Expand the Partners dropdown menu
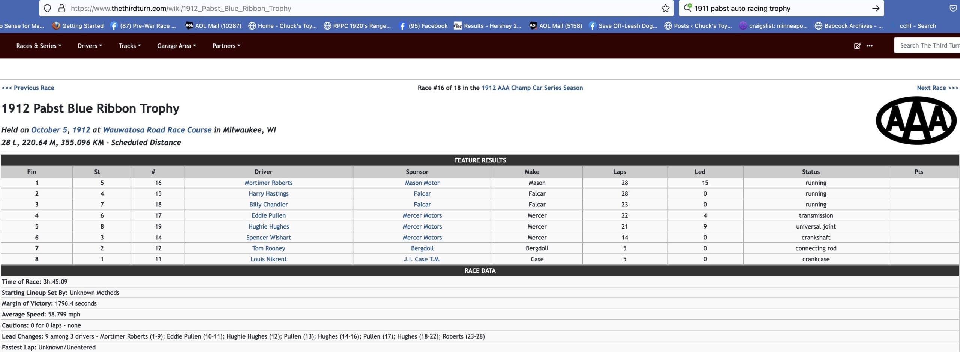This screenshot has height=352, width=960. click(226, 46)
